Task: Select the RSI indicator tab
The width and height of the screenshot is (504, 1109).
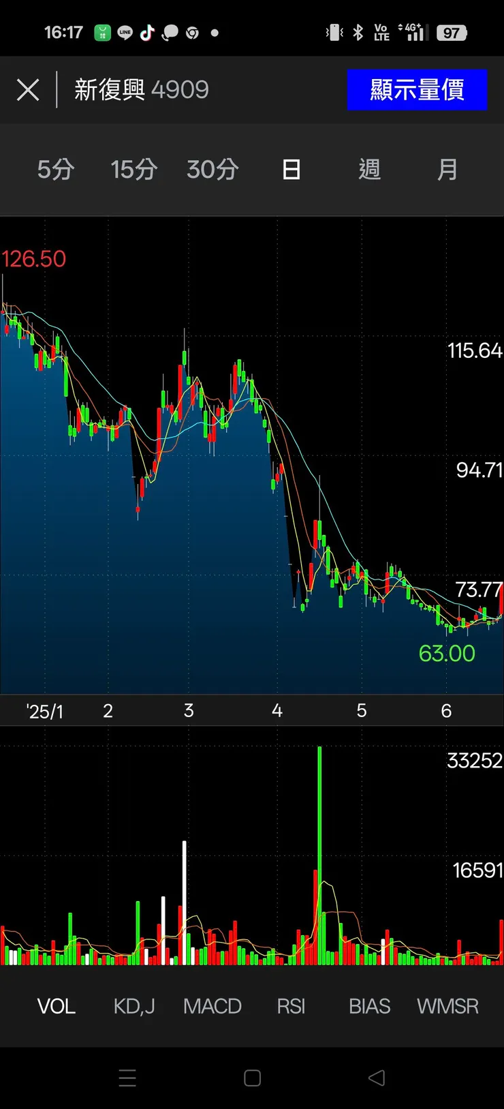Action: pos(291,1006)
